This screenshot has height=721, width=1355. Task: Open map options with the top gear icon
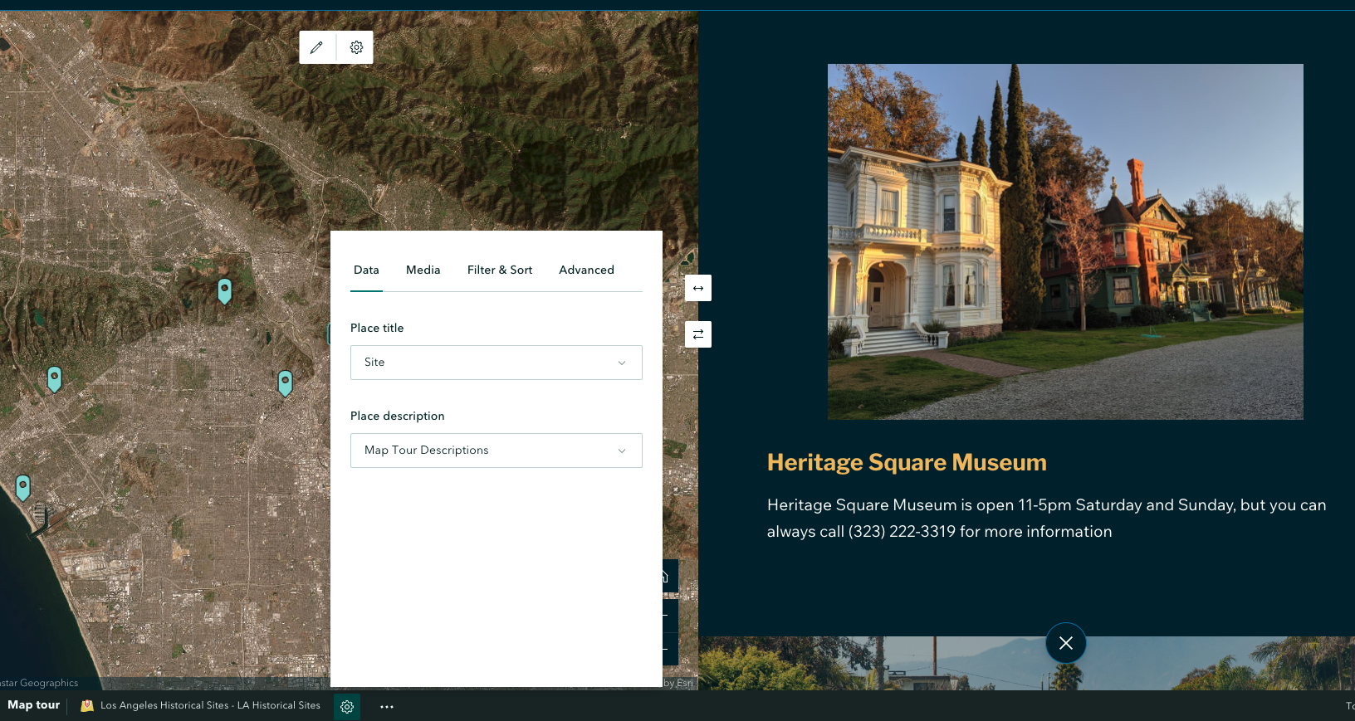tap(356, 47)
